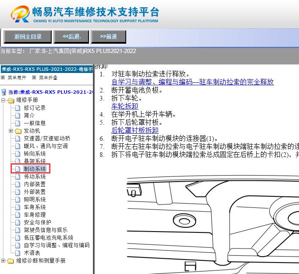Click the 发动机 folder icon
This screenshot has height=274, width=299.
point(18,131)
